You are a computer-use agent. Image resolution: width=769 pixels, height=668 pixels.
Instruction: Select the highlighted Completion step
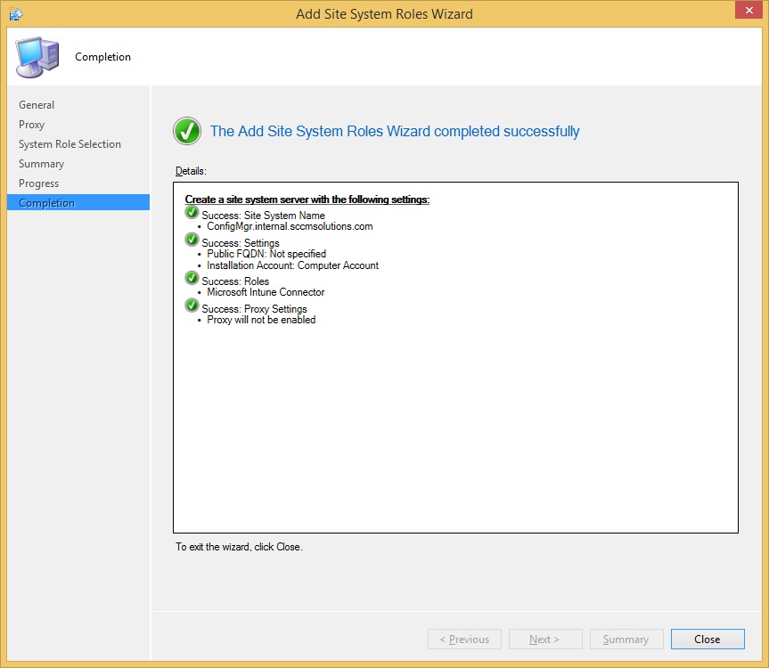[46, 203]
